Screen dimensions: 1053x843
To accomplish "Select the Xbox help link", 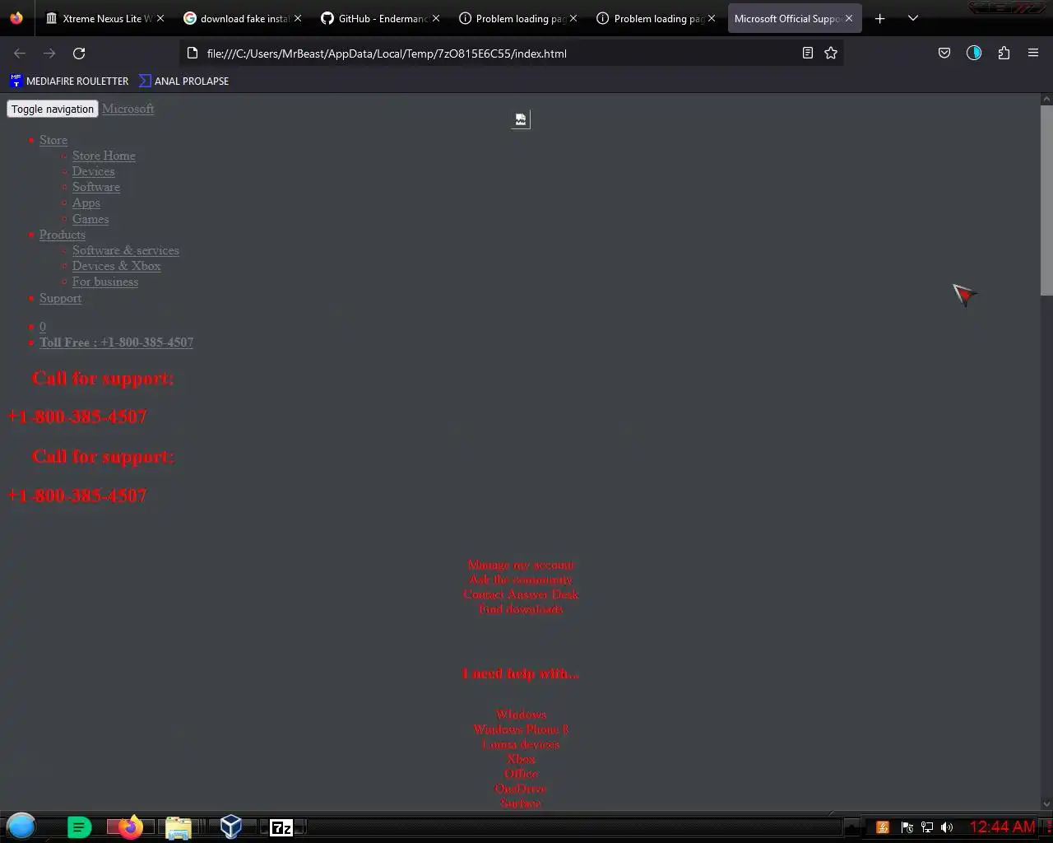I will point(521,759).
